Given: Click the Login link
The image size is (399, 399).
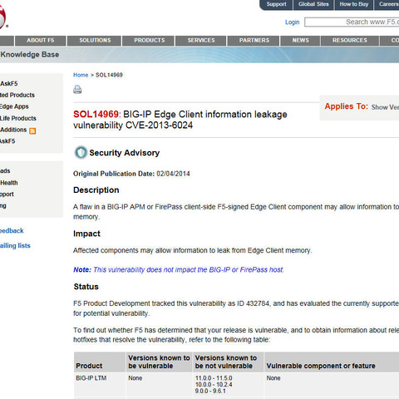Looking at the screenshot, I should tap(292, 22).
